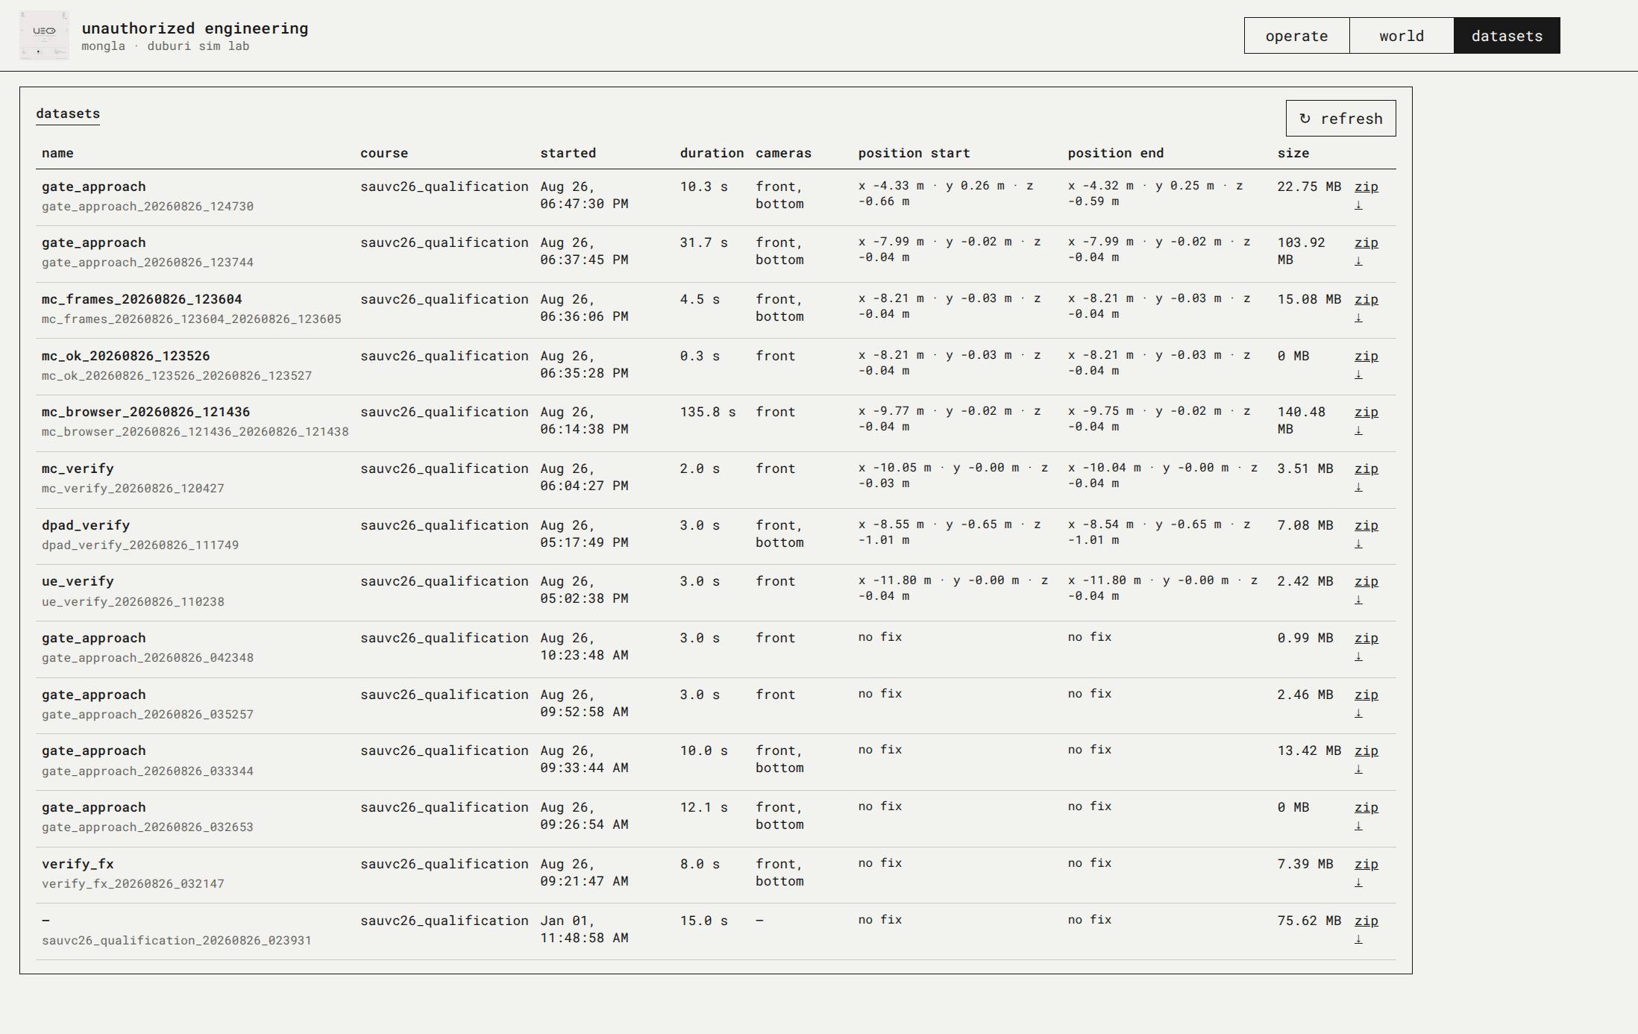Click the duration column header
Image resolution: width=1638 pixels, height=1034 pixels.
712,153
